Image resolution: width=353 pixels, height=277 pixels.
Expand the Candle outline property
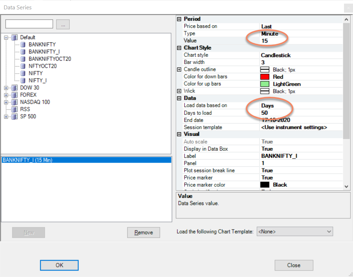tap(179, 70)
